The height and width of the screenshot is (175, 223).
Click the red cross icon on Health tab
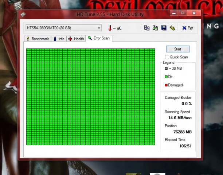point(70,39)
